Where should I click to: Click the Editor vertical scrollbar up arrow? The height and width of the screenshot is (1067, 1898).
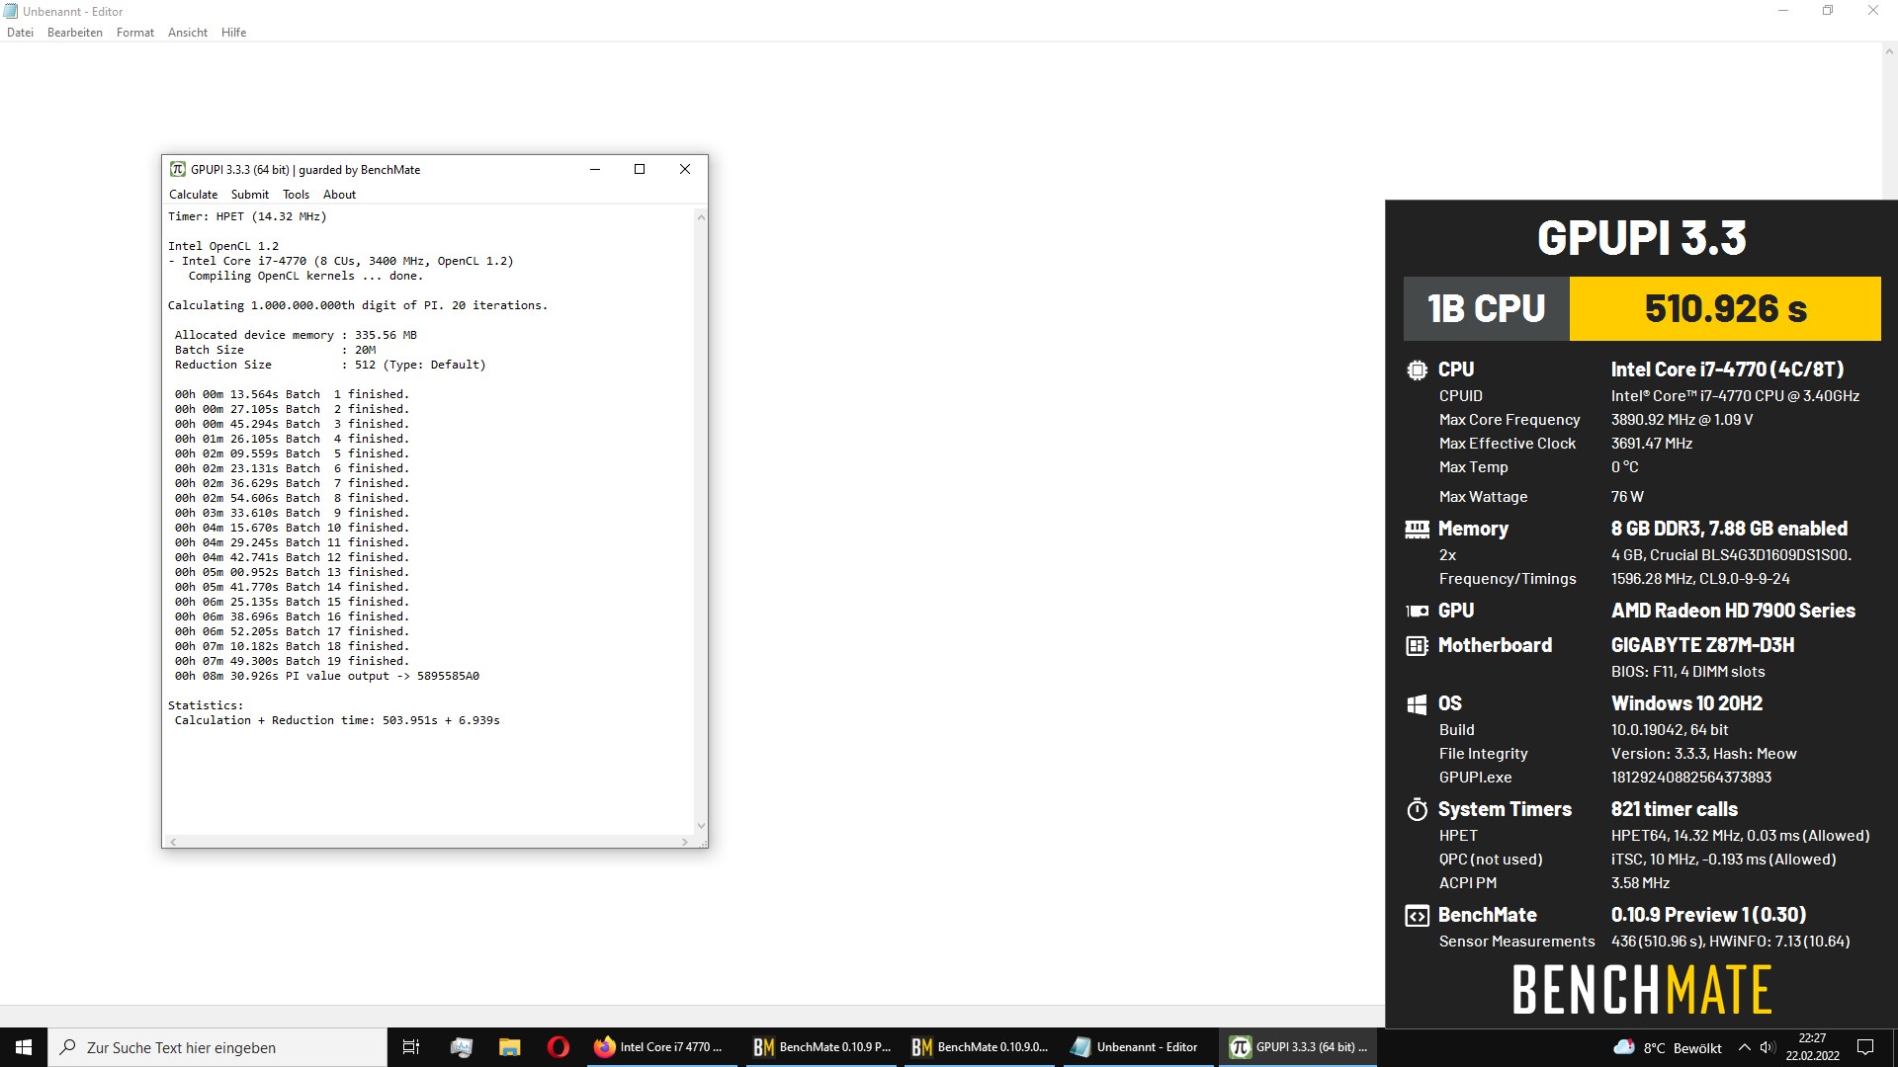(1889, 53)
